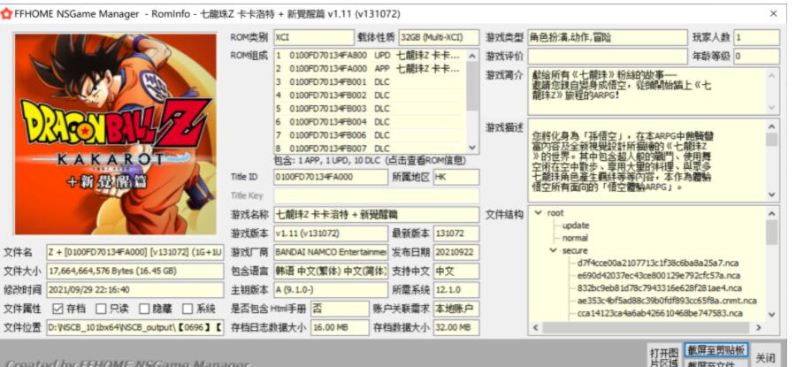Click the FFHOME app icon in title bar
The width and height of the screenshot is (796, 367).
coord(6,13)
